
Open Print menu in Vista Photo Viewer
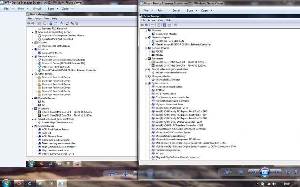162,10
